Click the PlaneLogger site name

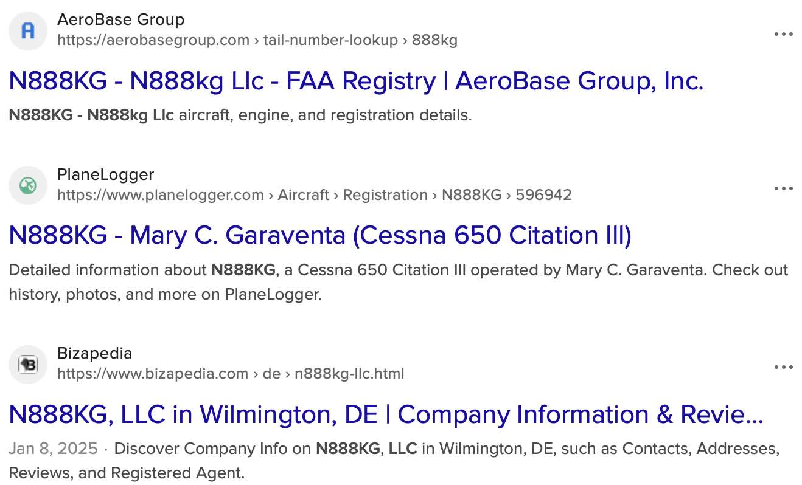tap(106, 174)
